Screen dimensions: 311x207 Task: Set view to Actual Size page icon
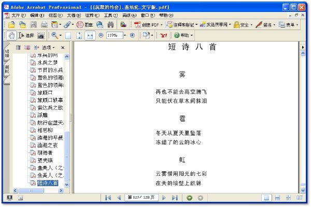[68, 35]
